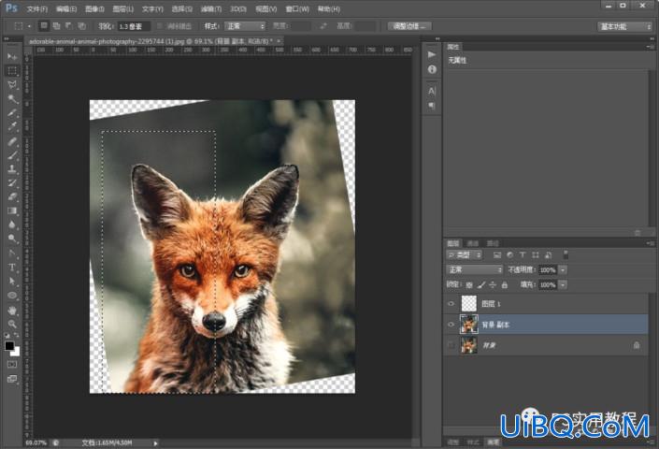The height and width of the screenshot is (449, 659).
Task: Open the fill slider arrow
Action: 563,285
